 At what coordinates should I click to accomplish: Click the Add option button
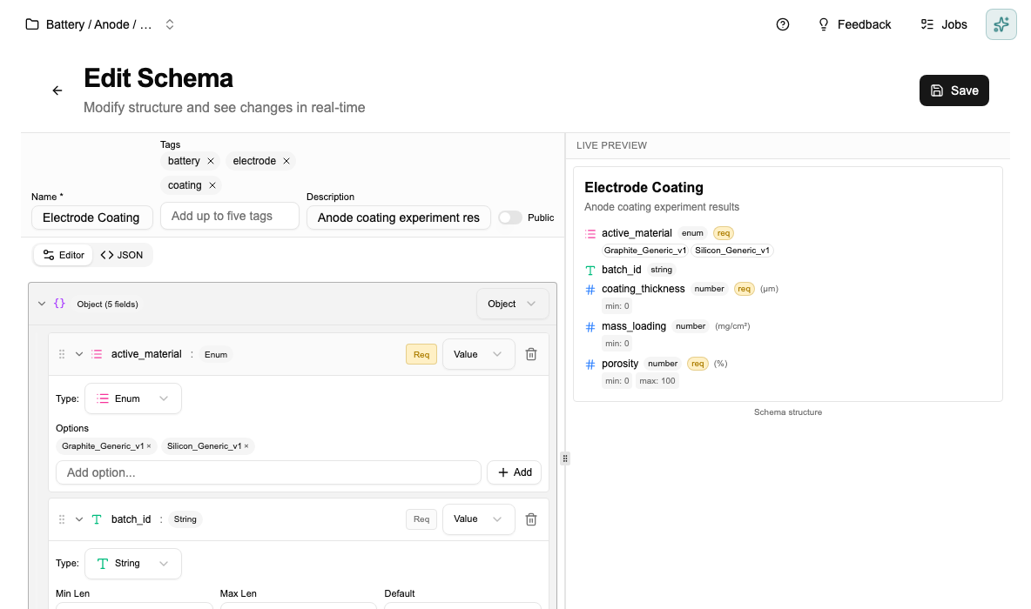(x=514, y=472)
